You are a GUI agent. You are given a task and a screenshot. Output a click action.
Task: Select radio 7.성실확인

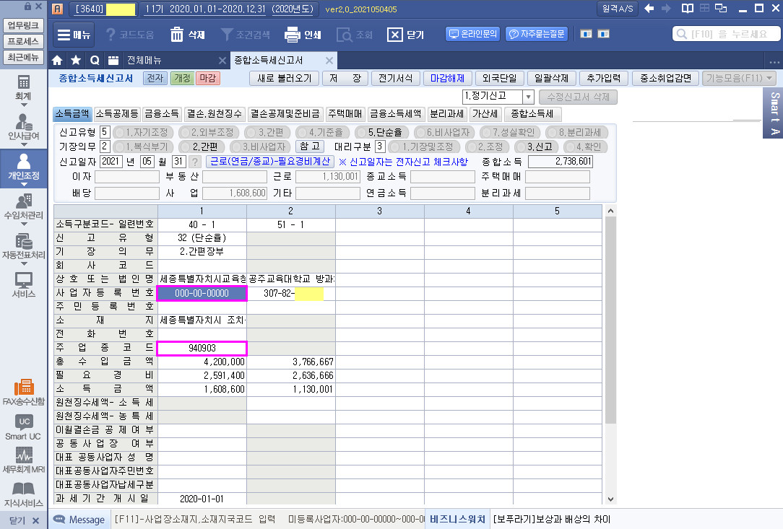click(510, 132)
